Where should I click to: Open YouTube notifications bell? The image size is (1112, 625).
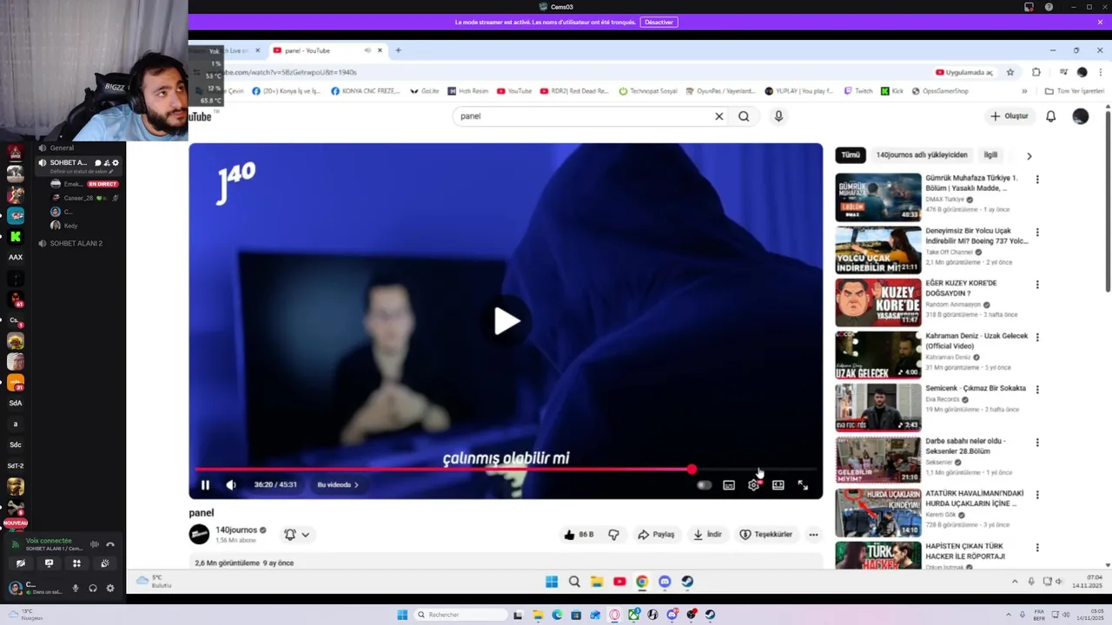pos(1050,116)
